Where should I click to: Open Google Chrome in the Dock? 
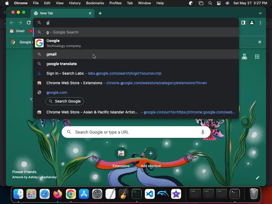click(x=71, y=194)
